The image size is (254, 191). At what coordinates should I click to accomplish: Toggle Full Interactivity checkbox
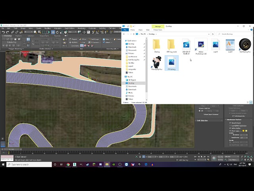(233, 116)
